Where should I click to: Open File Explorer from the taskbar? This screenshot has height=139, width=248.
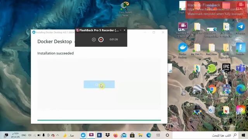(140, 135)
